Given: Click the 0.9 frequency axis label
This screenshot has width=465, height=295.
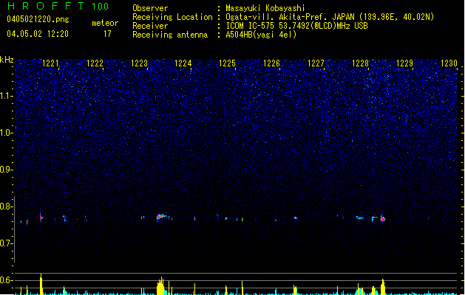Looking at the screenshot, I should pyautogui.click(x=6, y=170).
